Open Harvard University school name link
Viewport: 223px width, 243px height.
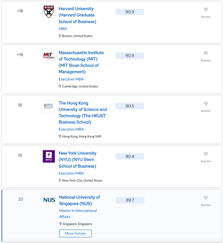tap(77, 15)
